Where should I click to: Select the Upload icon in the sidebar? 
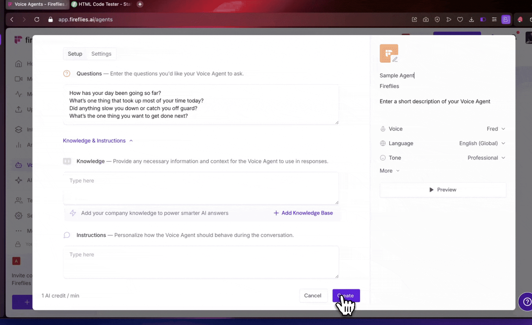coord(19,109)
